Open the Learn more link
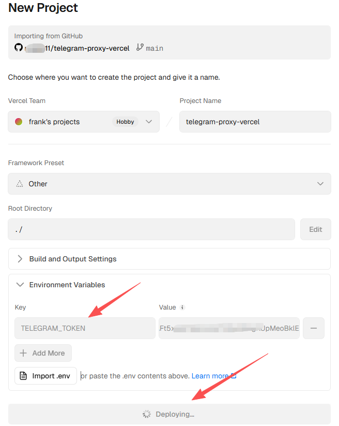The image size is (339, 426). coord(210,376)
